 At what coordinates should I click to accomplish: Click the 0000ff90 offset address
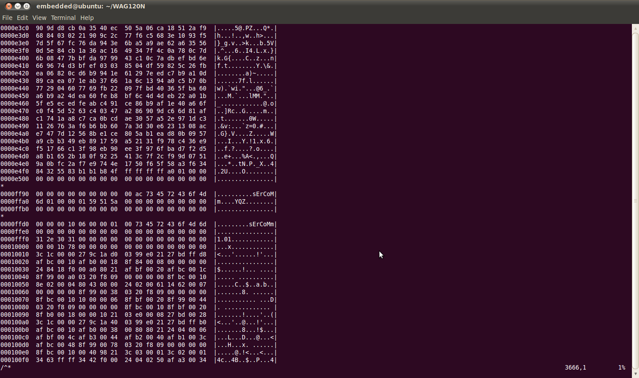(x=15, y=194)
